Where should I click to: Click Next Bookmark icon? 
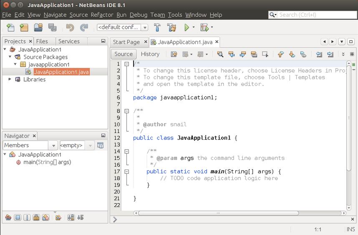pos(292,54)
